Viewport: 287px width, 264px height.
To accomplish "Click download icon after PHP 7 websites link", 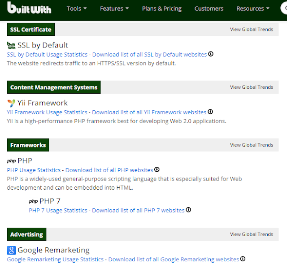I will pyautogui.click(x=188, y=210).
